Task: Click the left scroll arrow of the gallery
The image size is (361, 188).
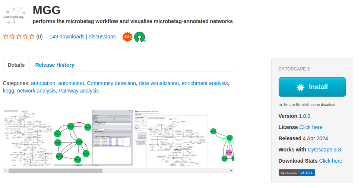Action: coord(6,171)
